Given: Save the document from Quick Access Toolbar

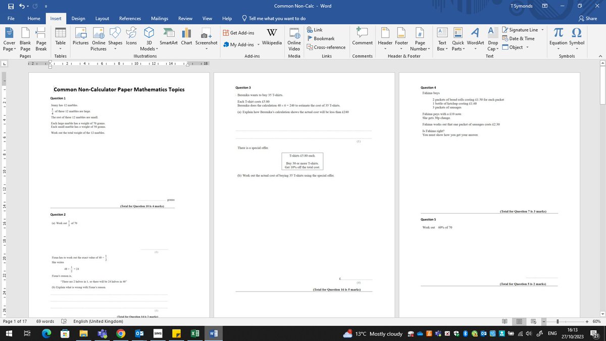Looking at the screenshot, I should click(x=11, y=6).
